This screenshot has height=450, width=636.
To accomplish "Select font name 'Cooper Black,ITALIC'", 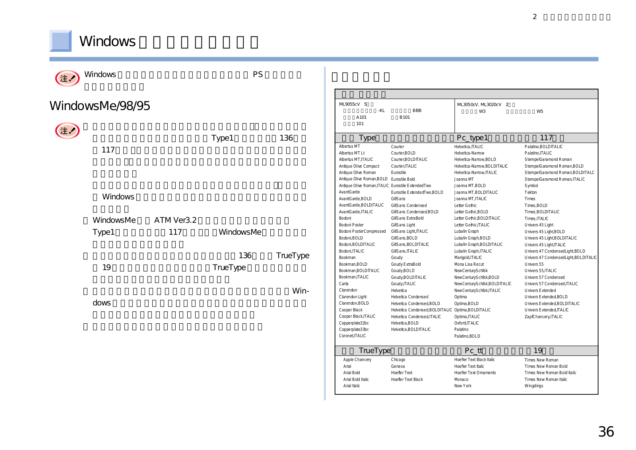I will pyautogui.click(x=357, y=317).
